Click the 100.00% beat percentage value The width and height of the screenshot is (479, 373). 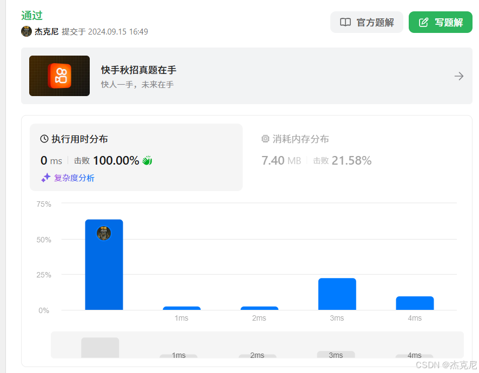[x=116, y=160]
